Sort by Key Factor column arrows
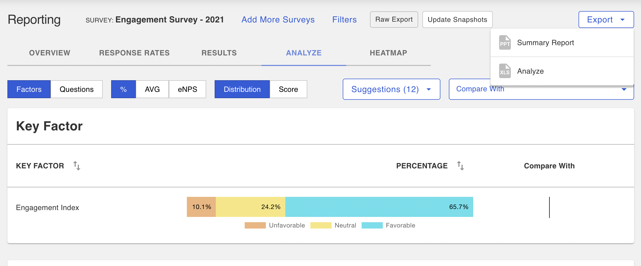The width and height of the screenshot is (641, 266). 77,166
